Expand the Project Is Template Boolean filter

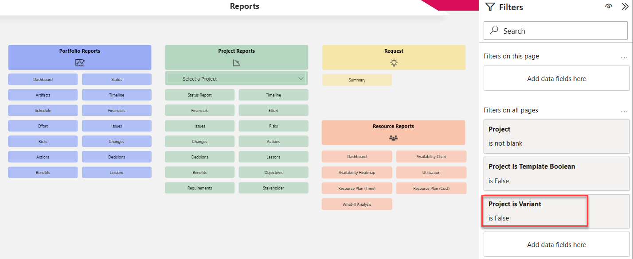556,173
